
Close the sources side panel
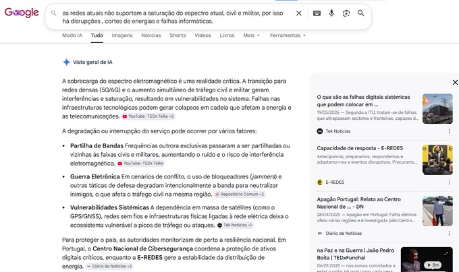(455, 82)
